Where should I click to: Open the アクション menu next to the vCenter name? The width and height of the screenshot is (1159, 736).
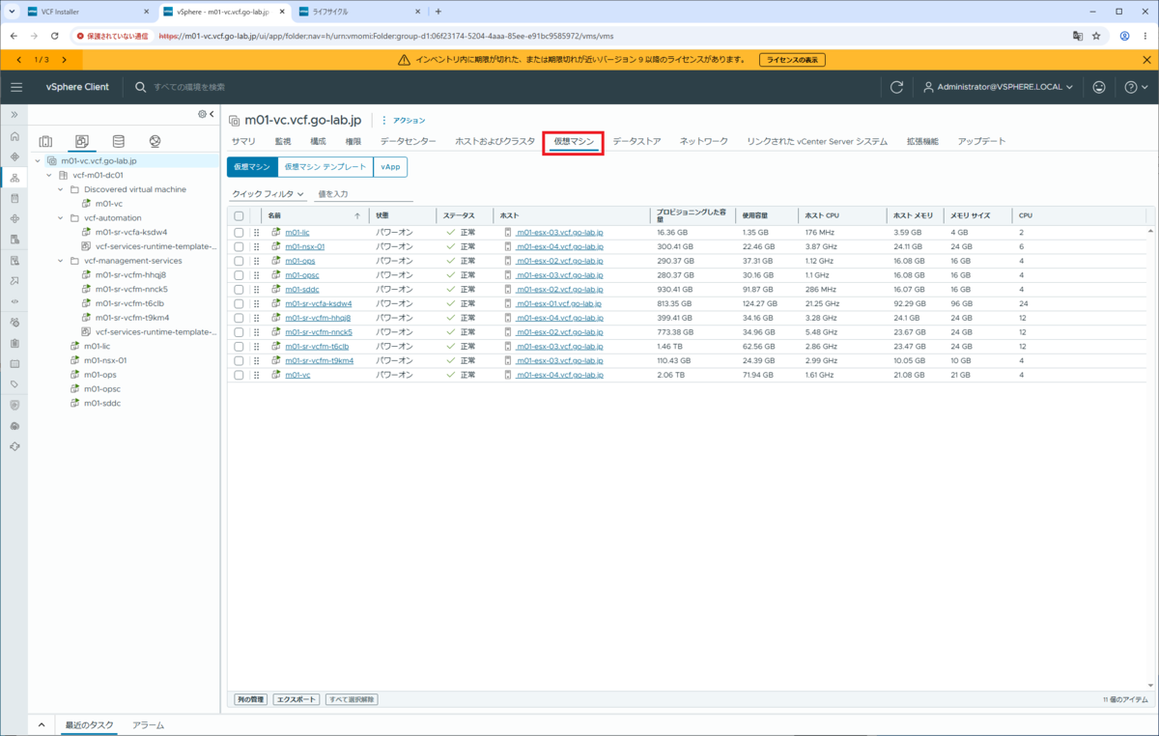point(403,121)
